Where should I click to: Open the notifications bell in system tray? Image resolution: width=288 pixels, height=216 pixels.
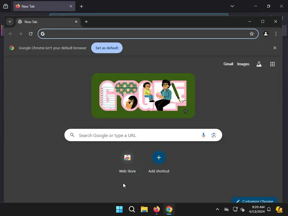[269, 209]
